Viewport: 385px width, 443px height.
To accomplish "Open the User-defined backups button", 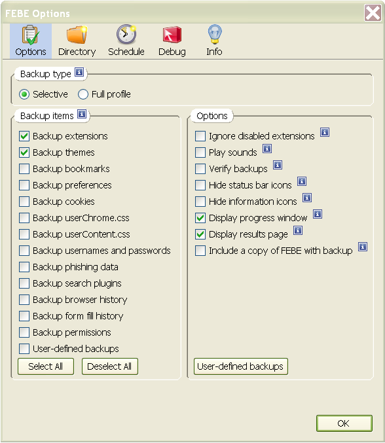I will [x=241, y=366].
